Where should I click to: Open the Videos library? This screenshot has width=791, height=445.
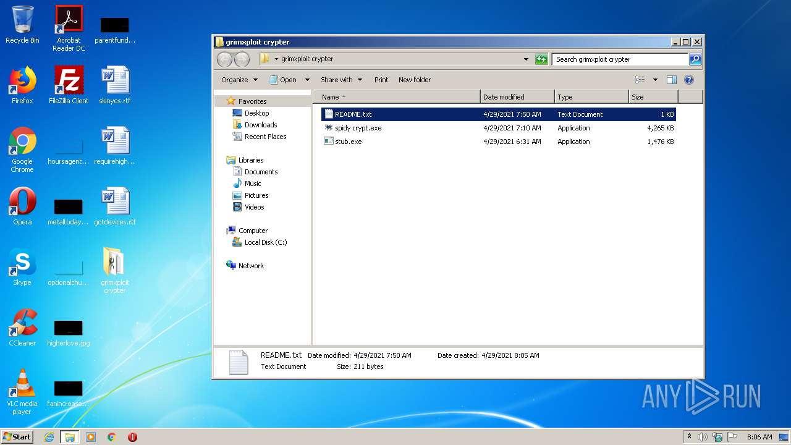[254, 207]
